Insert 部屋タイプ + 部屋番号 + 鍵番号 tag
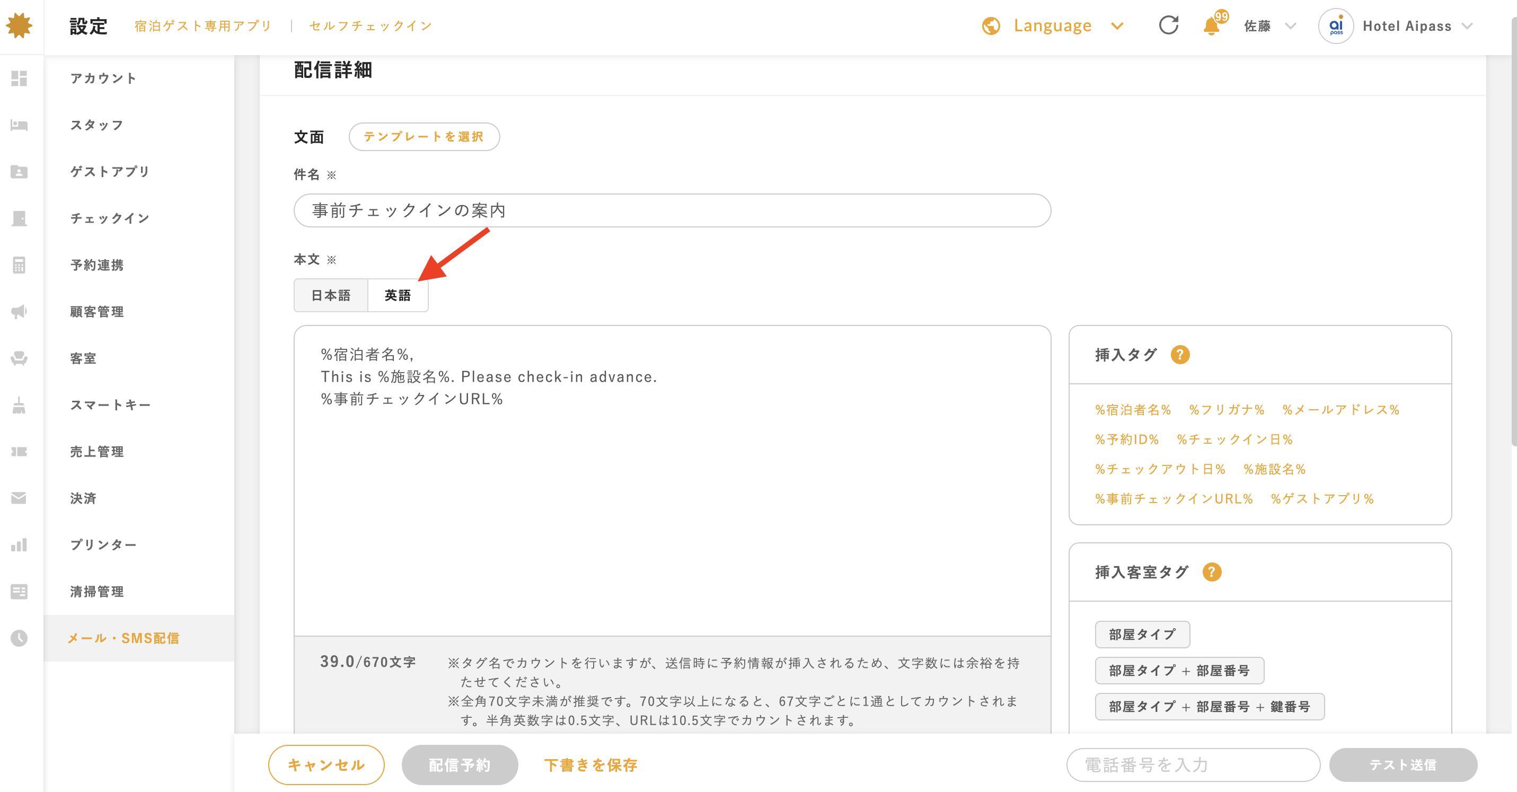Image resolution: width=1517 pixels, height=792 pixels. click(1210, 706)
